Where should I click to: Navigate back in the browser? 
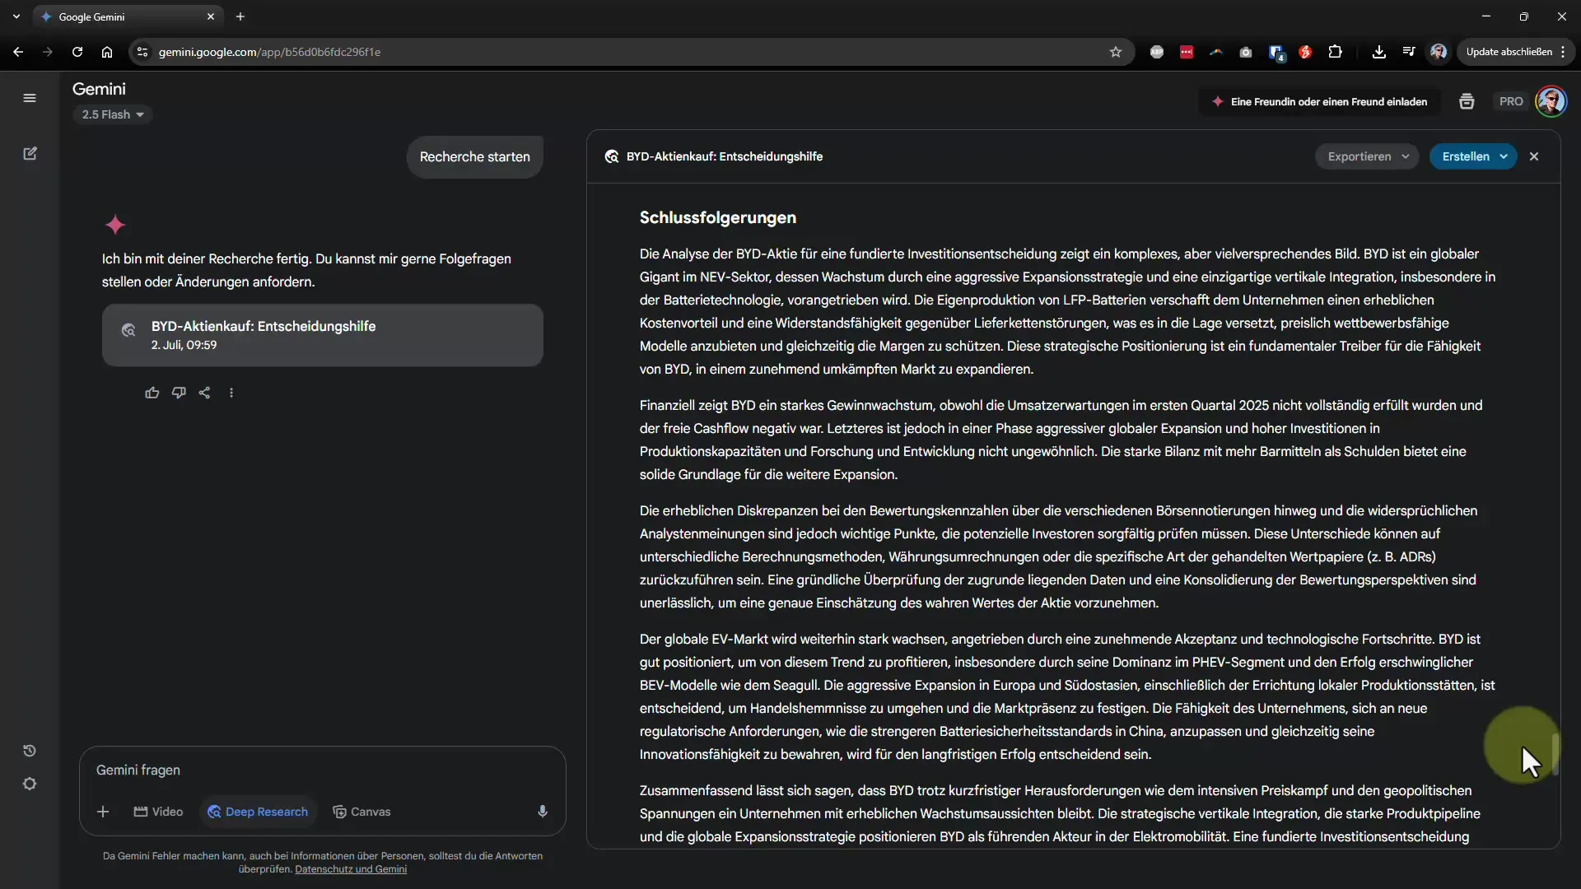pyautogui.click(x=18, y=52)
